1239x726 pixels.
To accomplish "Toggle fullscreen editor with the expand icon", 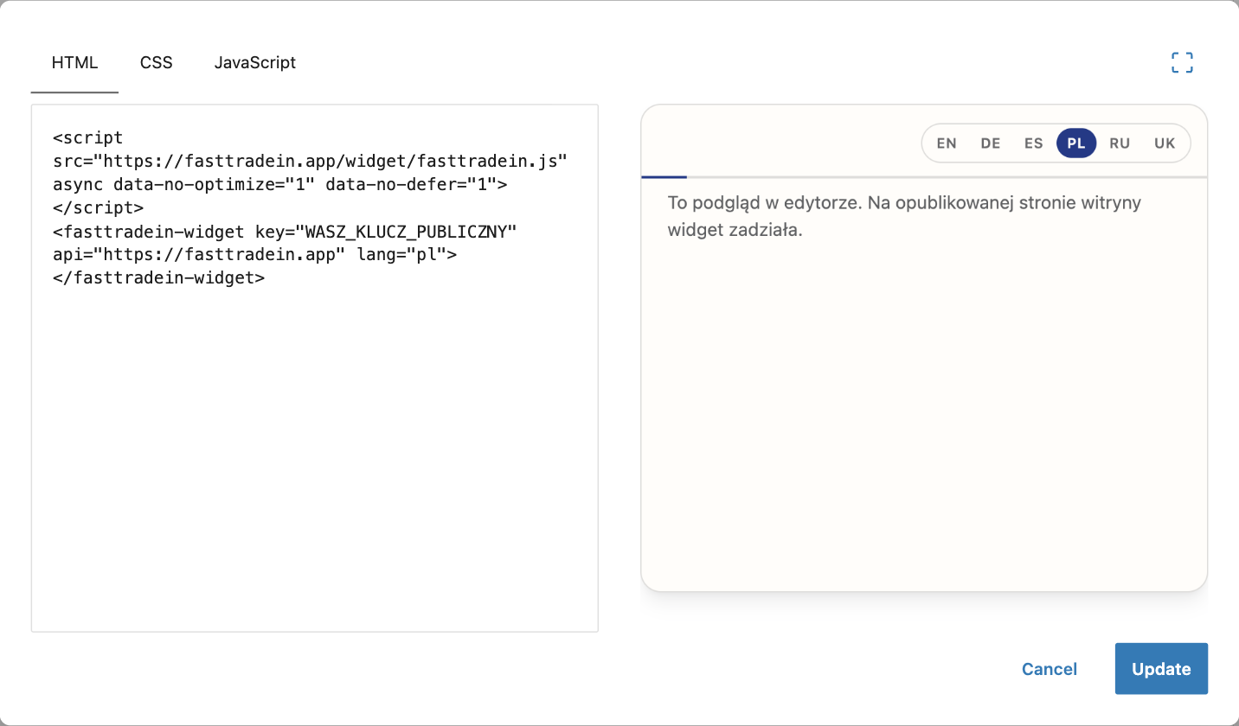I will (x=1182, y=62).
